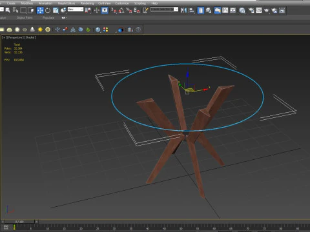
Task: Toggle Percent Snap
Action: (x=129, y=10)
